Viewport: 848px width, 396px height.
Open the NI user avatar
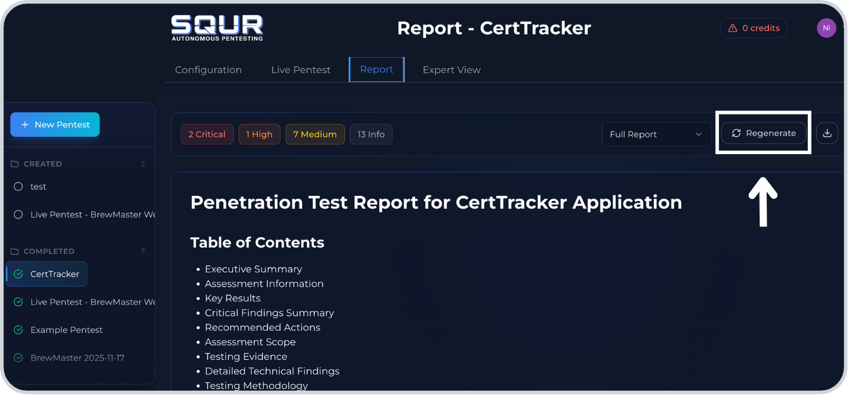826,28
